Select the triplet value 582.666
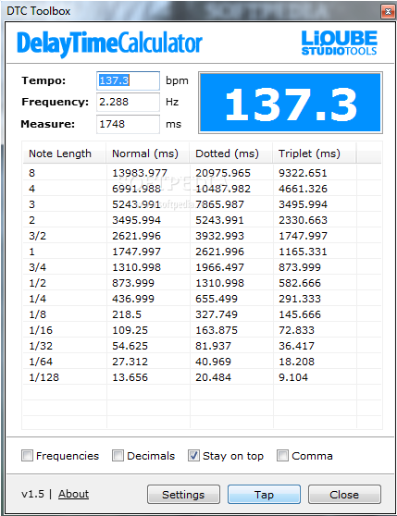Screen dimensions: 397x516 [x=300, y=283]
